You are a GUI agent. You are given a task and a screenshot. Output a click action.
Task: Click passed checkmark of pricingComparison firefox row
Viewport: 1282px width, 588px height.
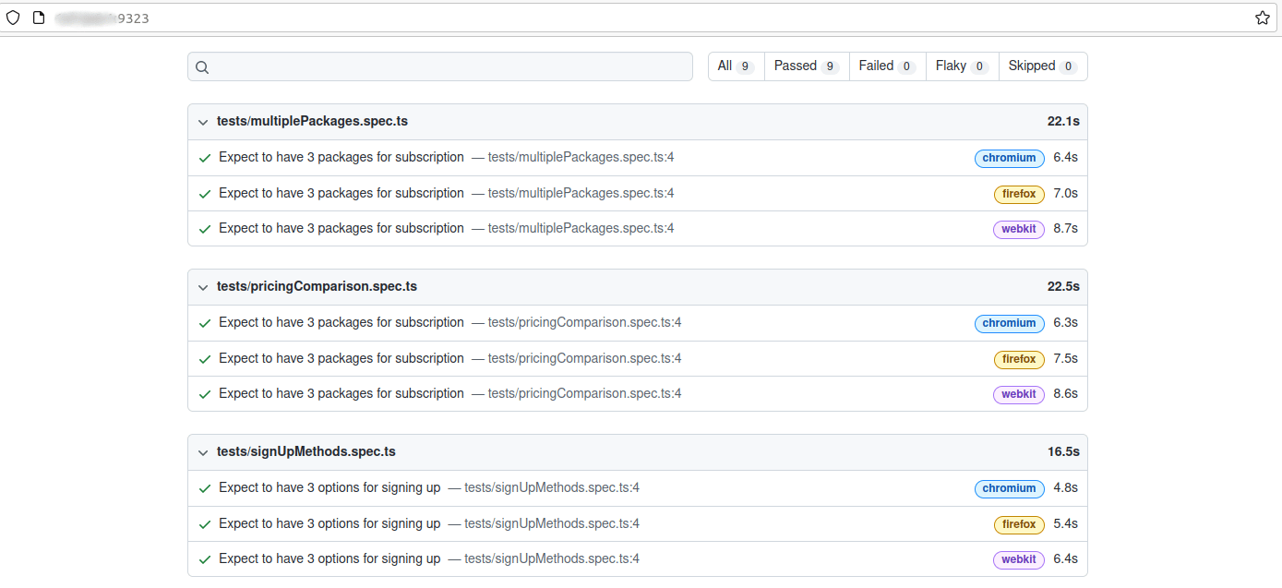(x=205, y=359)
